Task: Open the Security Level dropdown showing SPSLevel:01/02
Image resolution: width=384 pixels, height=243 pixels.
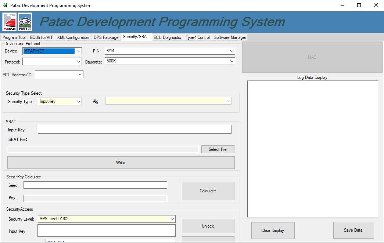Action: point(172,218)
